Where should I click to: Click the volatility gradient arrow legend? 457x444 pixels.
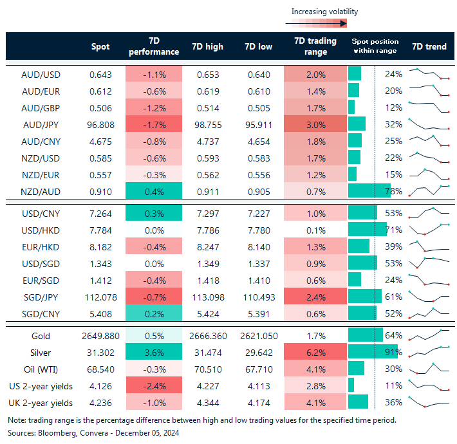pyautogui.click(x=316, y=23)
